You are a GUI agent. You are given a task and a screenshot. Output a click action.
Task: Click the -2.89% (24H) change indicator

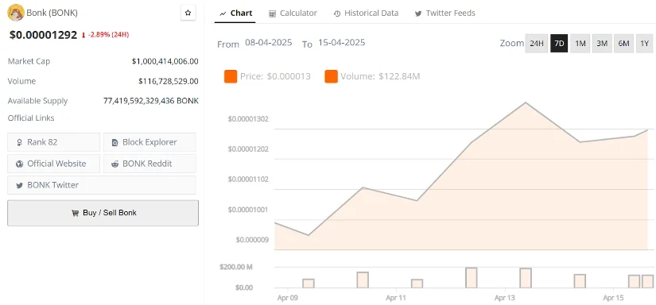pyautogui.click(x=106, y=35)
